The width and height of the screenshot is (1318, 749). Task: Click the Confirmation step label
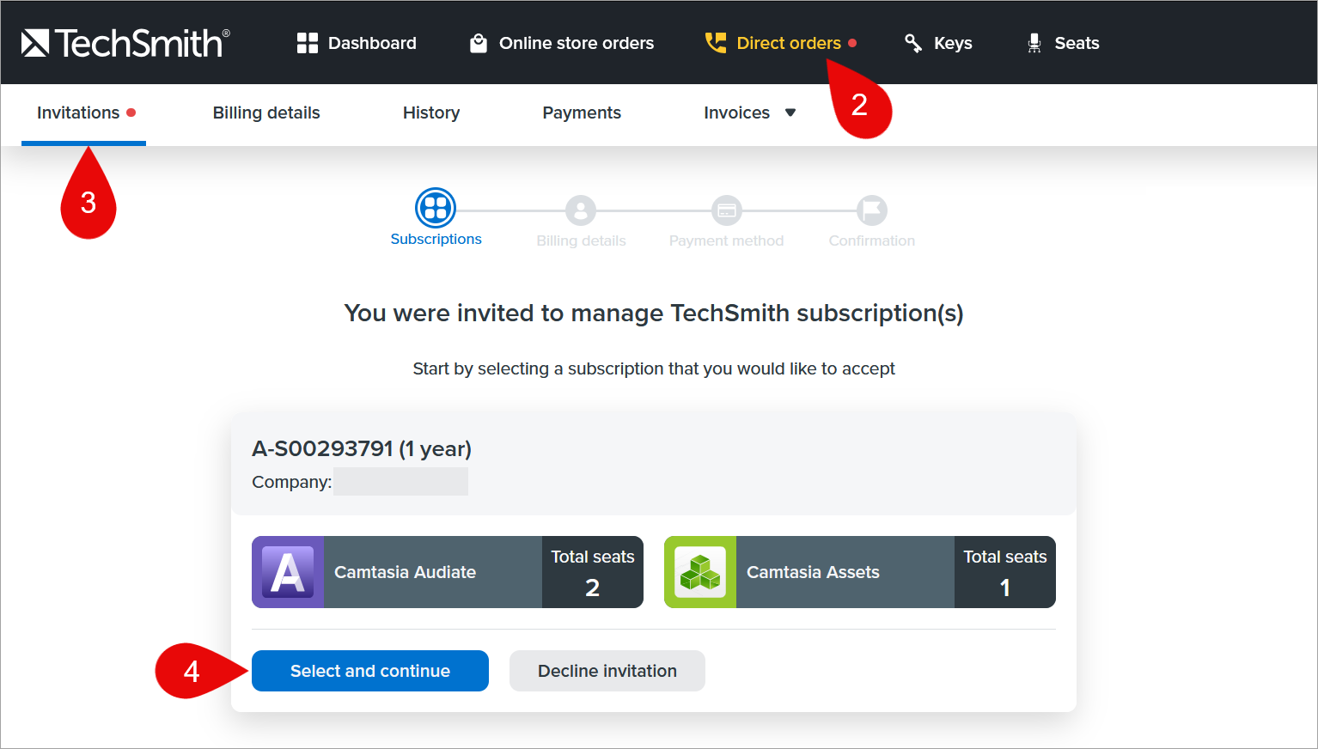tap(872, 241)
